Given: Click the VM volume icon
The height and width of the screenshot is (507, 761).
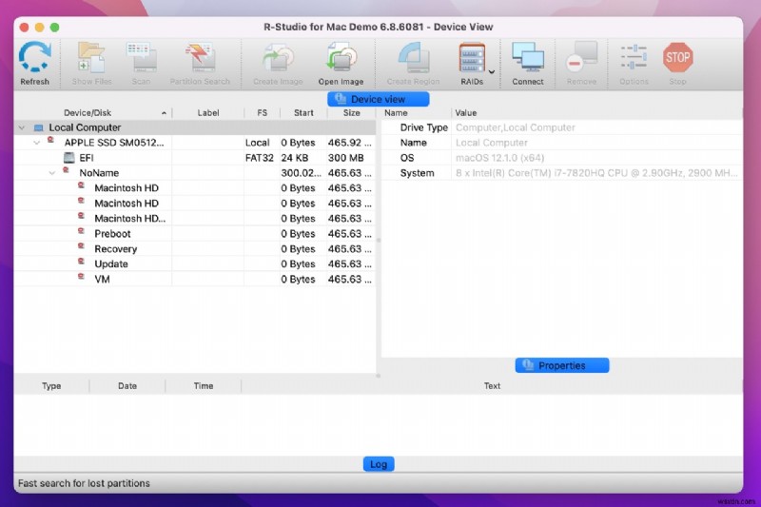Looking at the screenshot, I should (81, 277).
